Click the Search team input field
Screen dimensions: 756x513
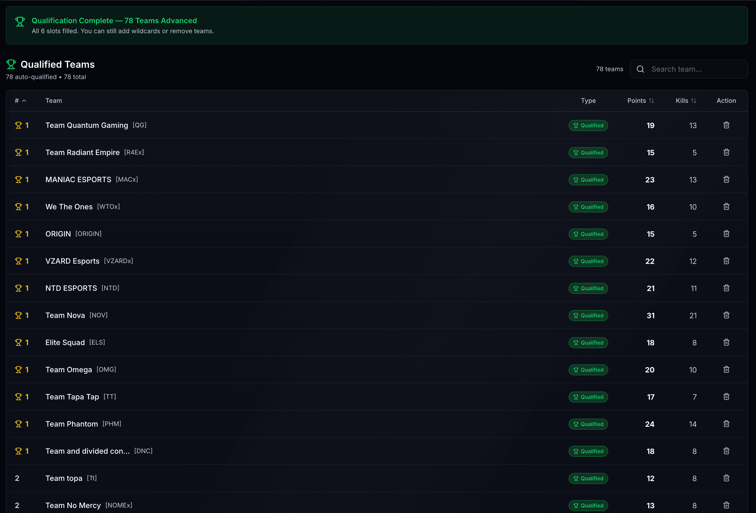[690, 69]
